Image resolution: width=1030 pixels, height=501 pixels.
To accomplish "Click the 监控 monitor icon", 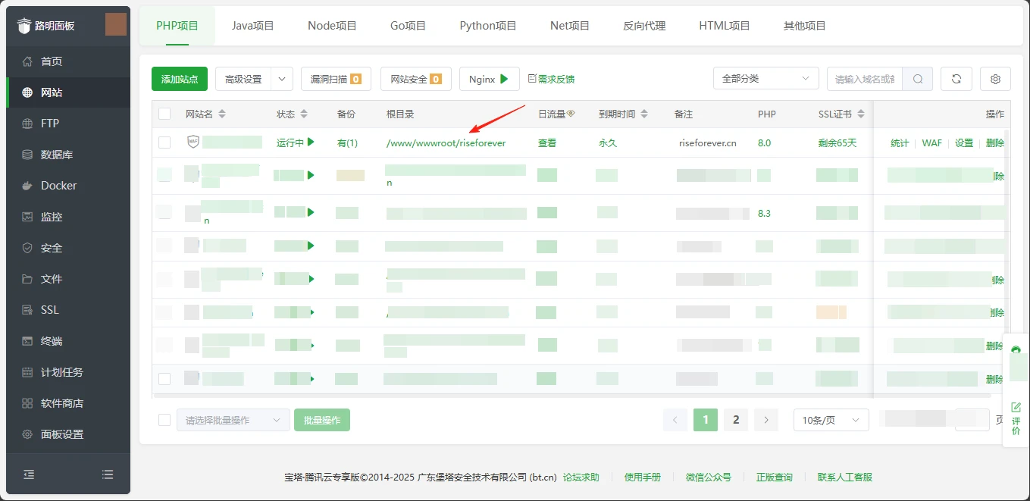I will tap(27, 217).
